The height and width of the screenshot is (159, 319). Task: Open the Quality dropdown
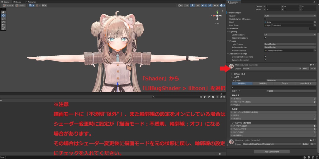[290, 16]
